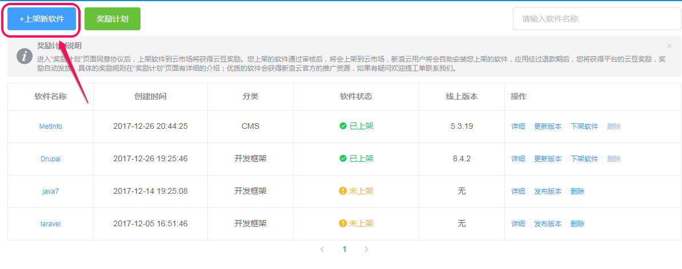682x269 pixels.
Task: Click 下架软件 in the MetInfo row
Action: [x=584, y=127]
